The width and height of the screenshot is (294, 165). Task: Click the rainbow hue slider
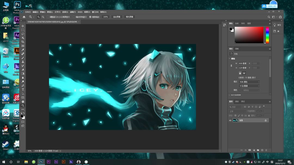pyautogui.click(x=267, y=35)
